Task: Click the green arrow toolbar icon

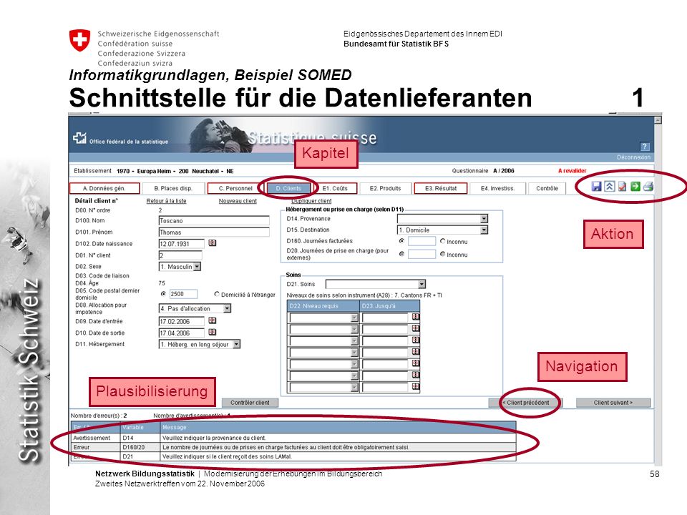Action: point(635,187)
